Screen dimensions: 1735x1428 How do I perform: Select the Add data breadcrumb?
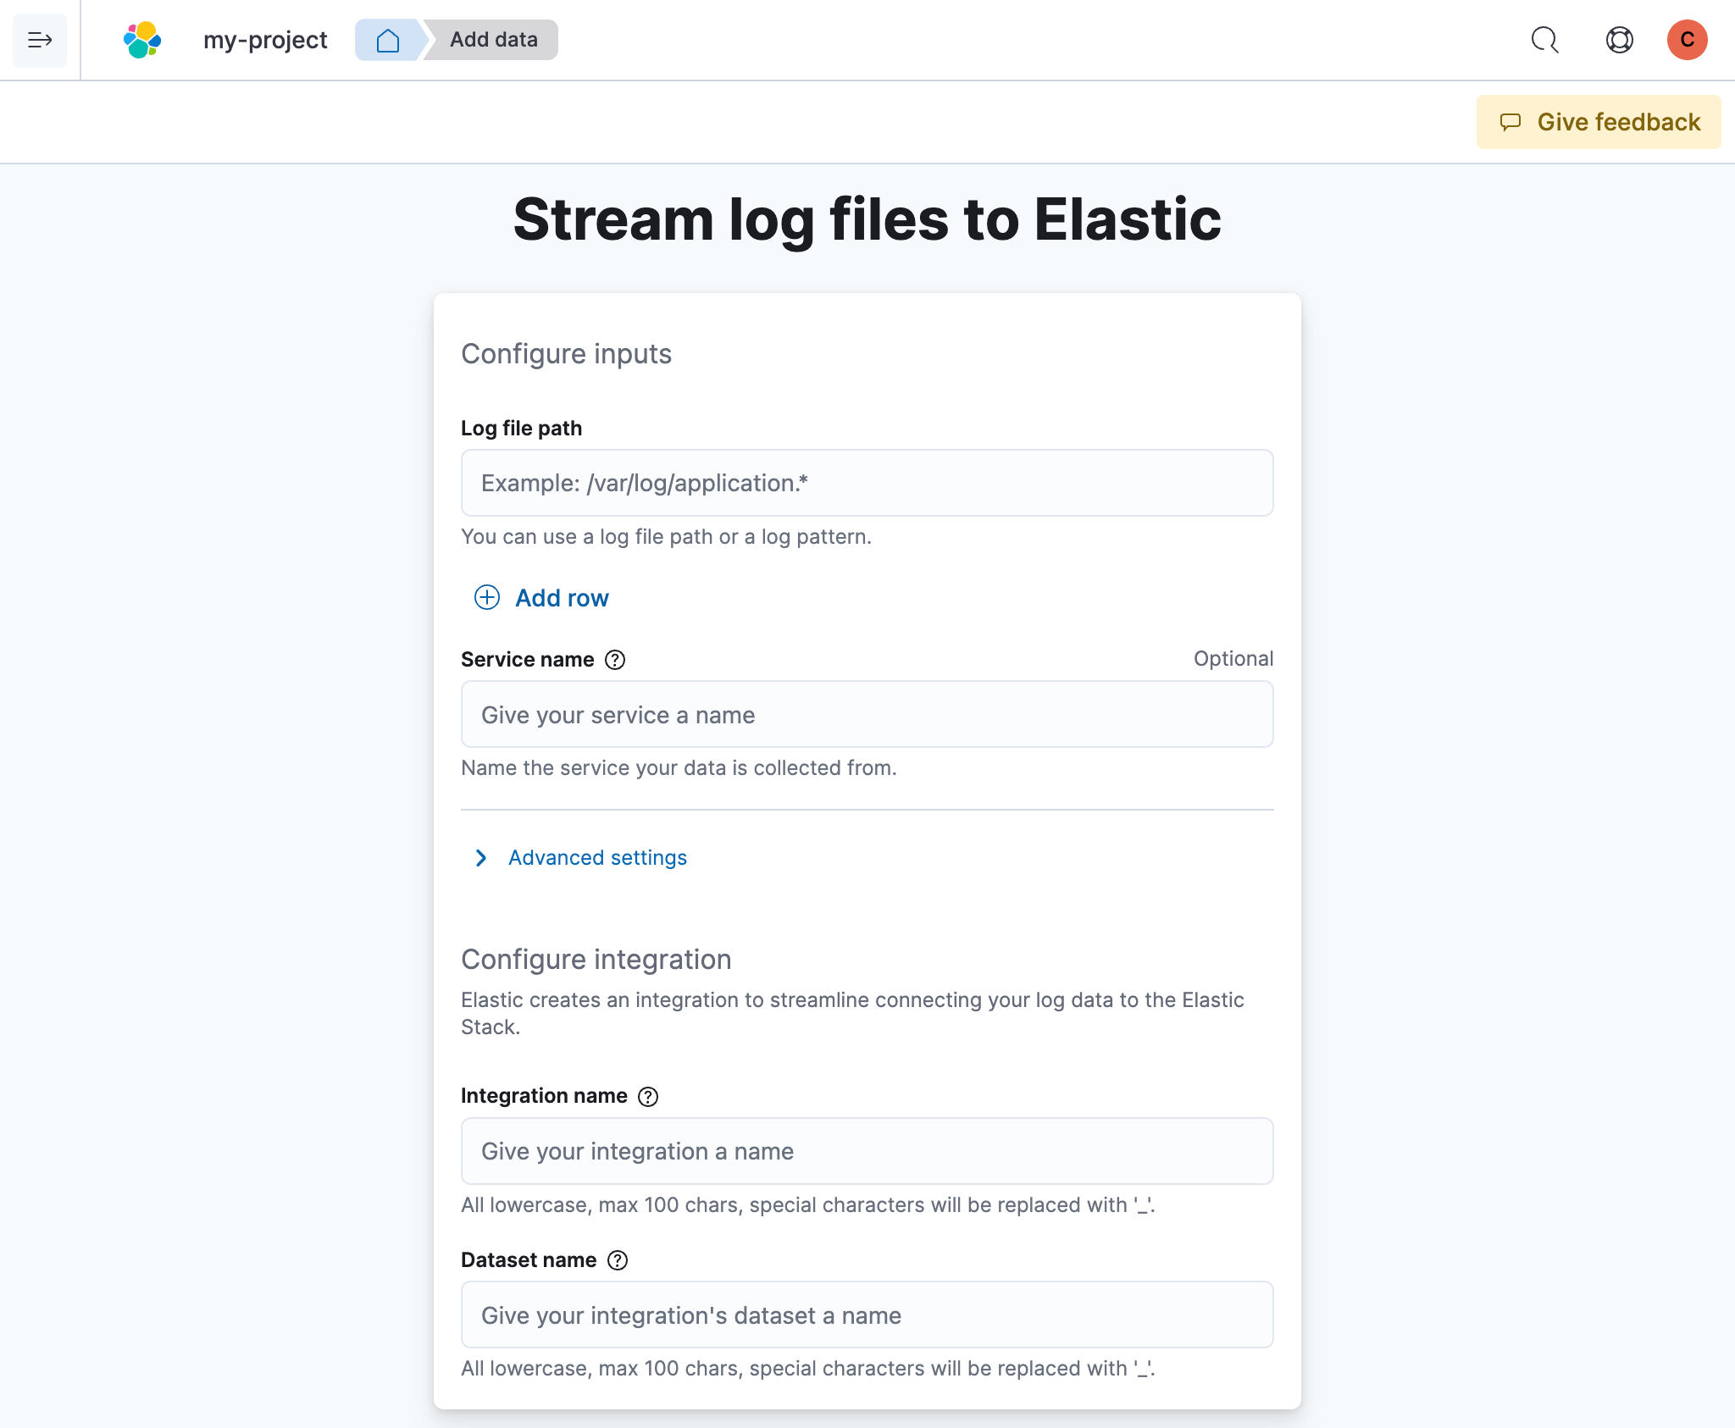coord(493,40)
